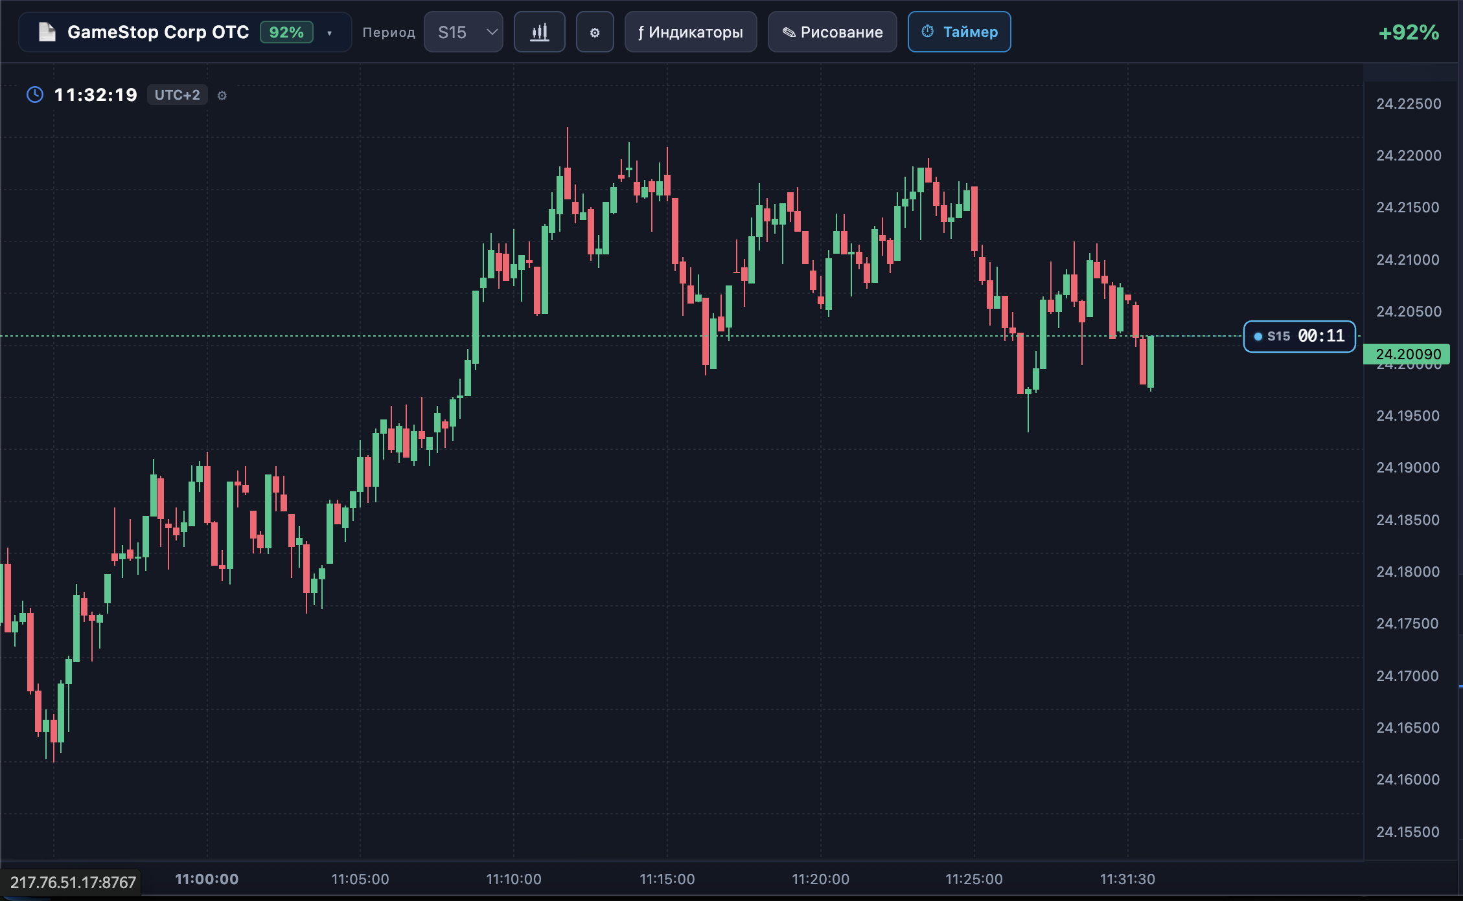Image resolution: width=1463 pixels, height=901 pixels.
Task: Click the 11:05:00 time axis label
Action: coord(360,879)
